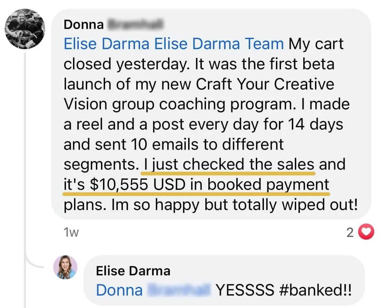Screen dimensions: 381x308
Task: Click the bold Elise Darma name in the reply
Action: pyautogui.click(x=133, y=271)
